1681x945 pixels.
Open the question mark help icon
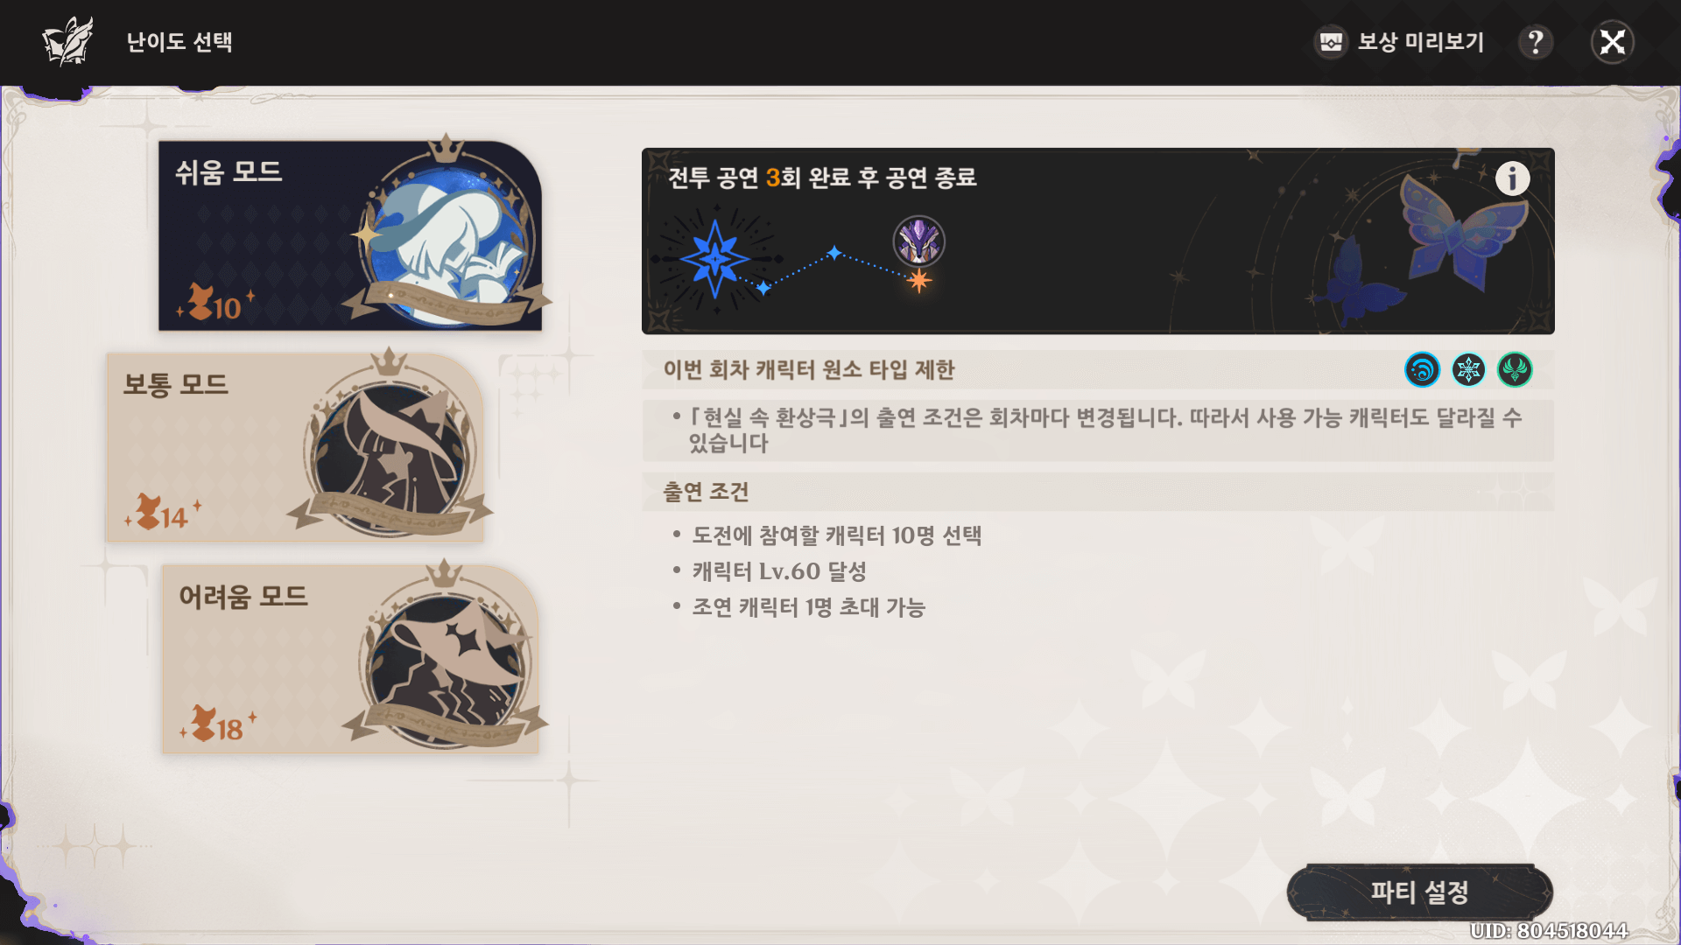1536,42
